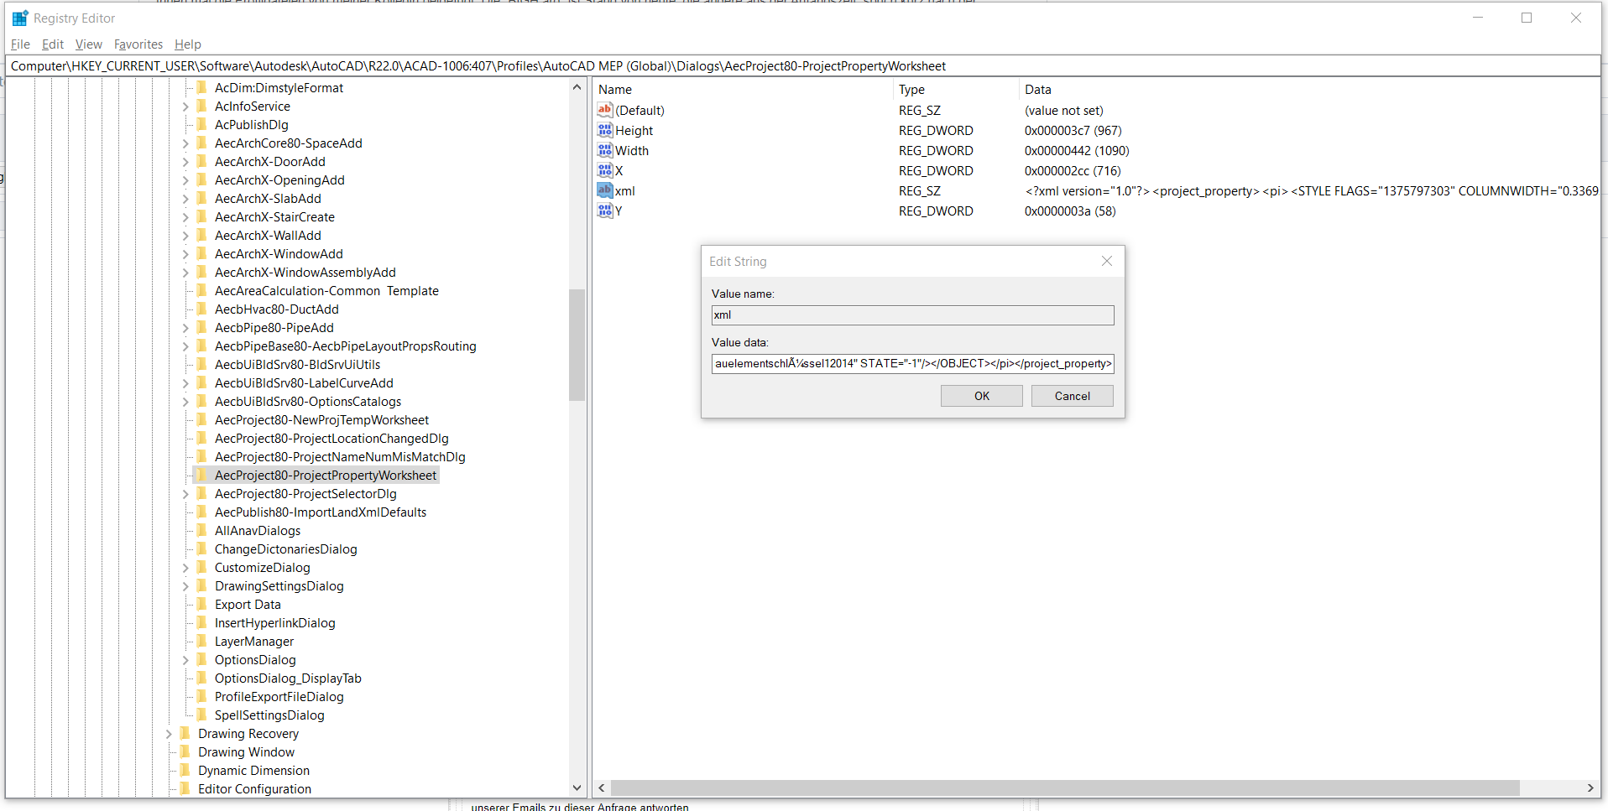Click inside the Value data field
1608x811 pixels.
pyautogui.click(x=912, y=363)
